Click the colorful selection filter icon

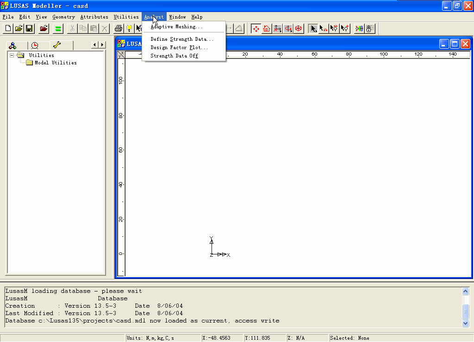coord(359,29)
